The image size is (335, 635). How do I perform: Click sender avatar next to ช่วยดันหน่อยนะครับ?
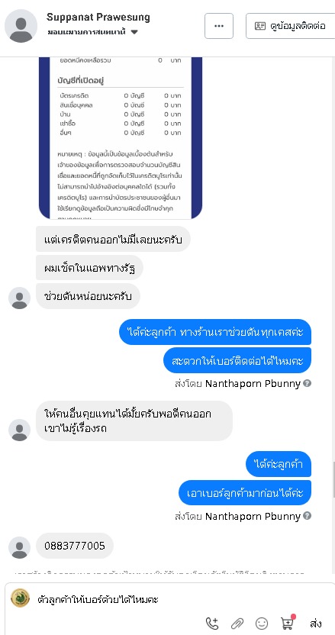[19, 298]
